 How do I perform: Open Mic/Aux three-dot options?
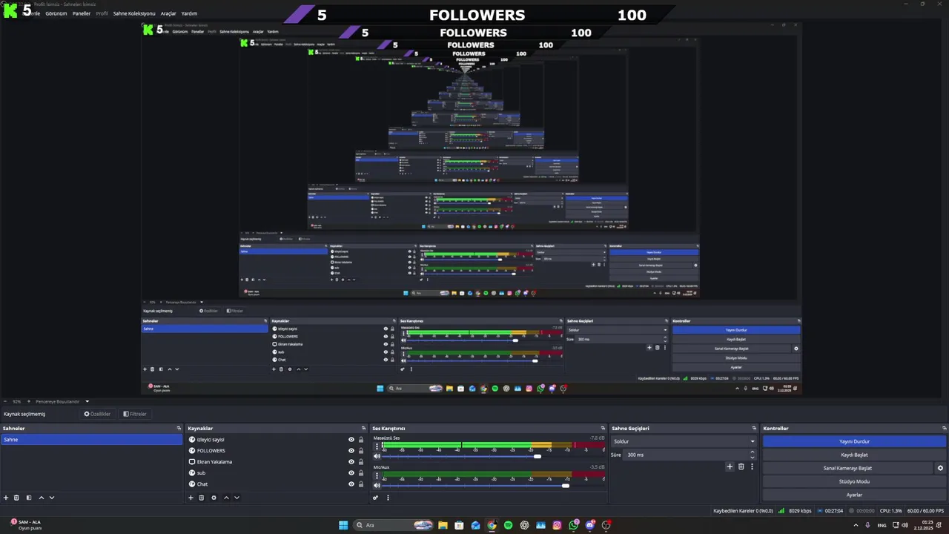coord(377,475)
